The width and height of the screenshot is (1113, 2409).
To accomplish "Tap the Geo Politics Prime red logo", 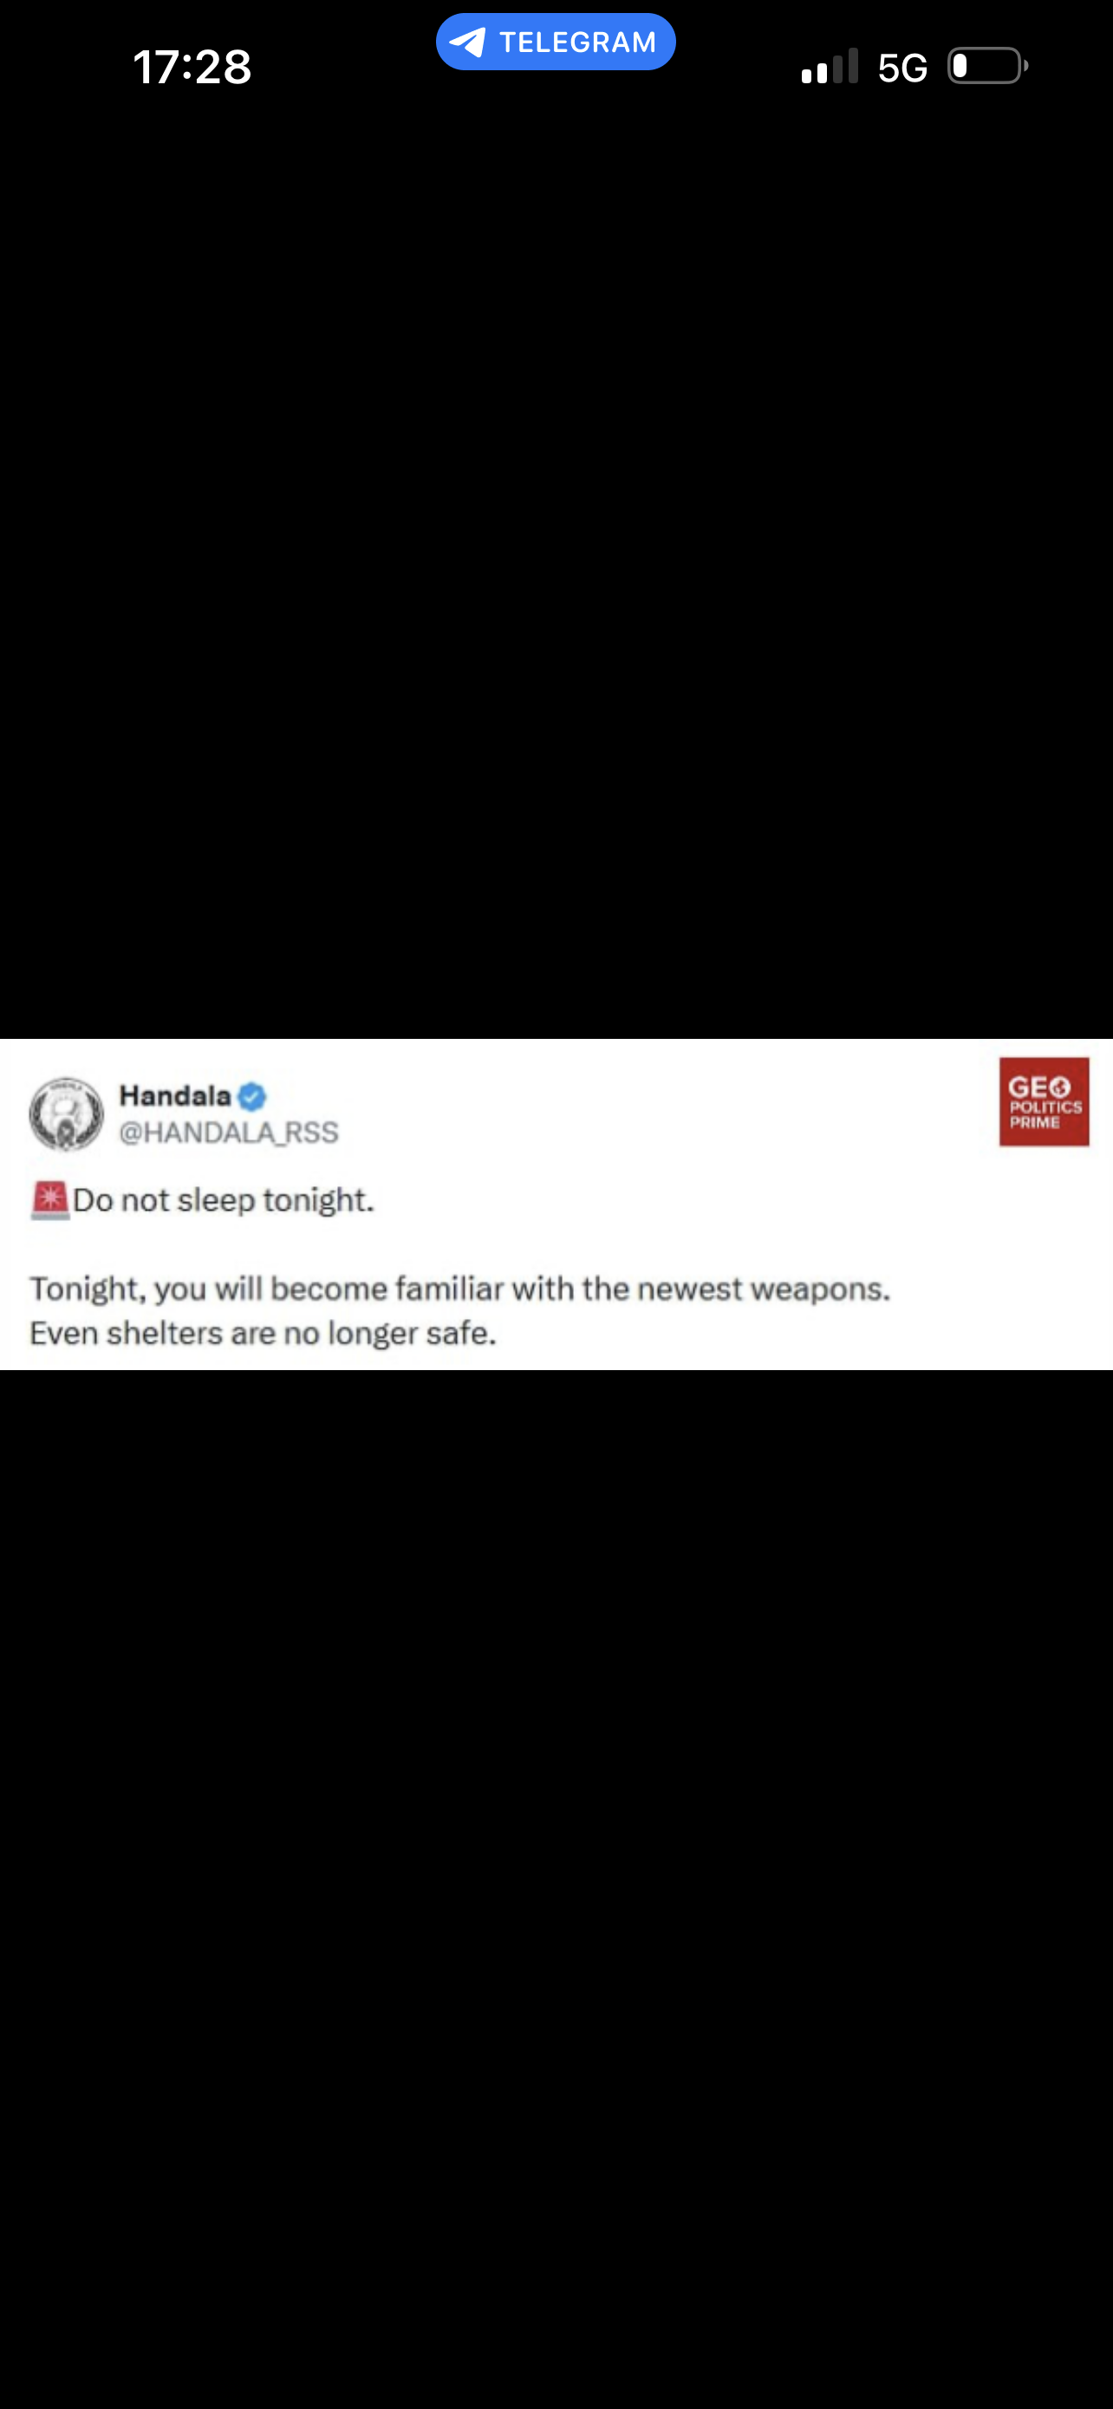I will point(1044,1101).
